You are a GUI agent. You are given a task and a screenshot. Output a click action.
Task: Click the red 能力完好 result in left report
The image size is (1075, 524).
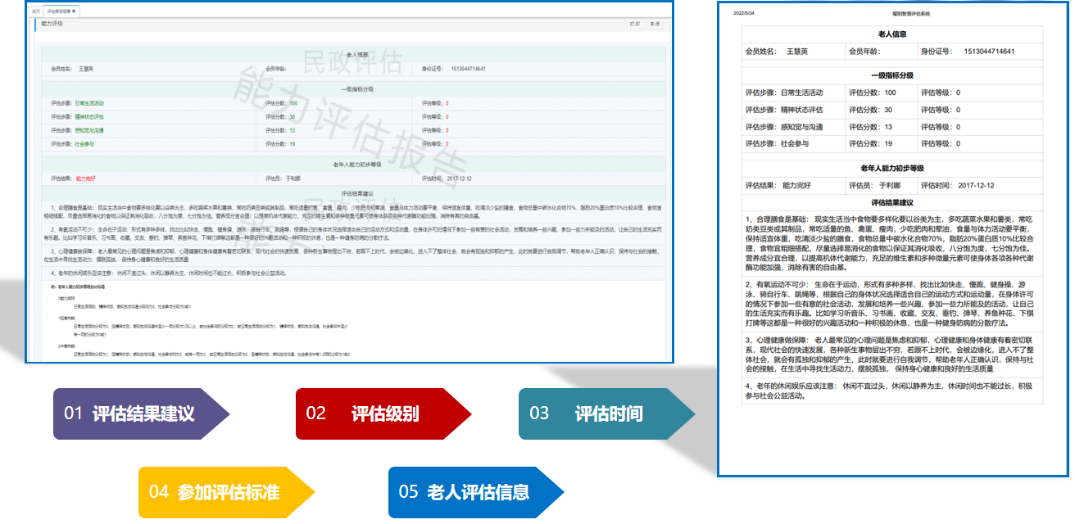[87, 178]
